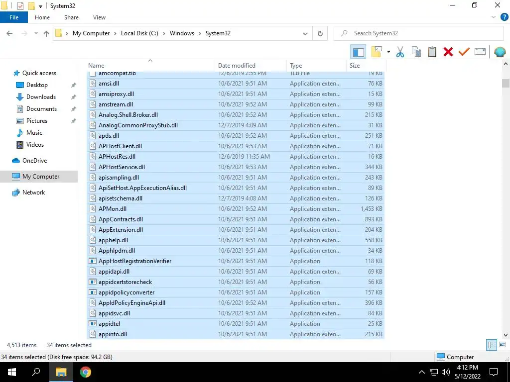Open Help with the blue question mark

[x=504, y=17]
